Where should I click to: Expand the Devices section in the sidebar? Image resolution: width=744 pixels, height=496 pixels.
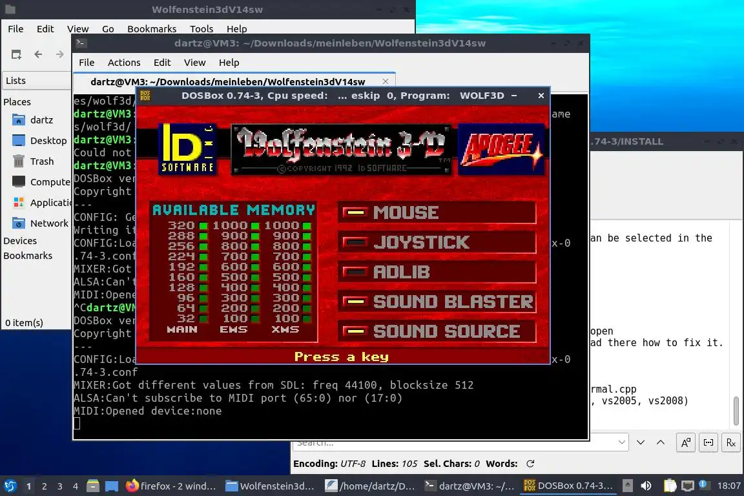[x=20, y=241]
